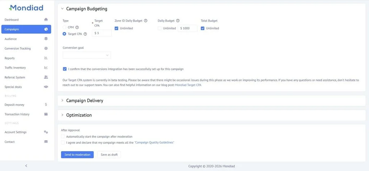Screen dimensions: 369x171
Task: Click the Daily Budget help icon
Action: [x=178, y=21]
